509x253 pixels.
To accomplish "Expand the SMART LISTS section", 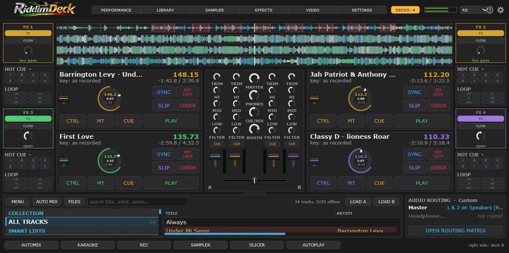I will tap(83, 231).
